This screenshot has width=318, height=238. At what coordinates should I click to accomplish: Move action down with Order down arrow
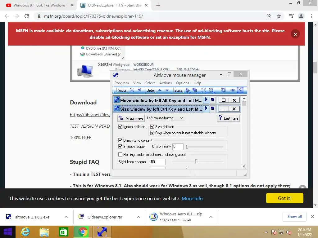pyautogui.click(x=167, y=90)
